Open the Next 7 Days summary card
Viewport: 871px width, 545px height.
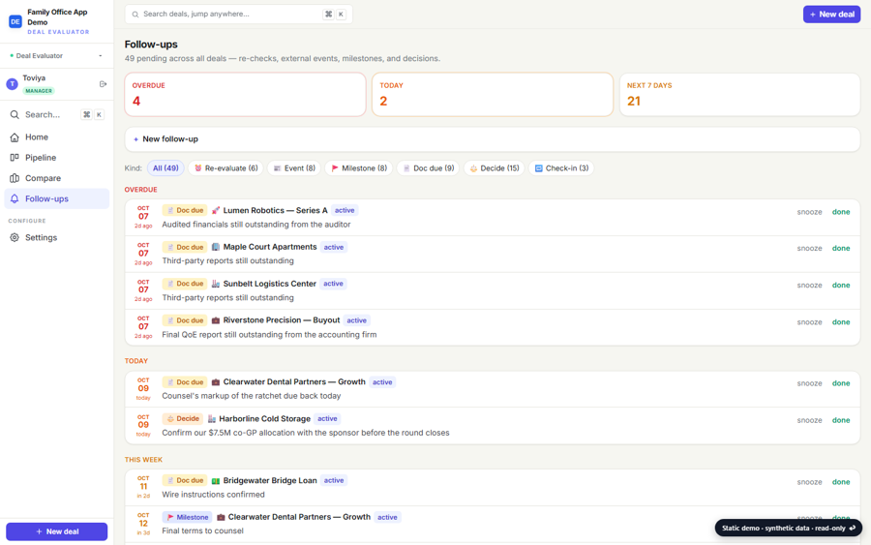click(740, 95)
